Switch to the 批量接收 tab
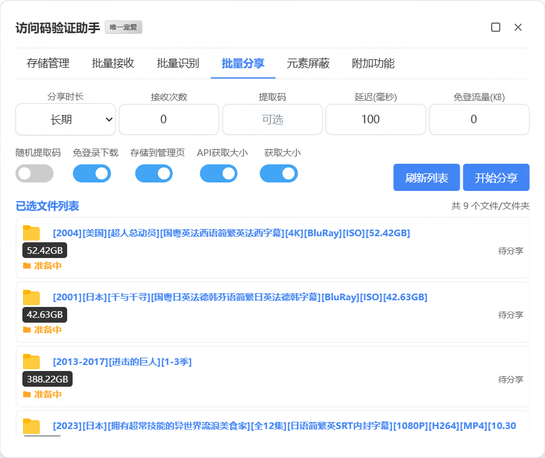The image size is (545, 458). (x=113, y=63)
